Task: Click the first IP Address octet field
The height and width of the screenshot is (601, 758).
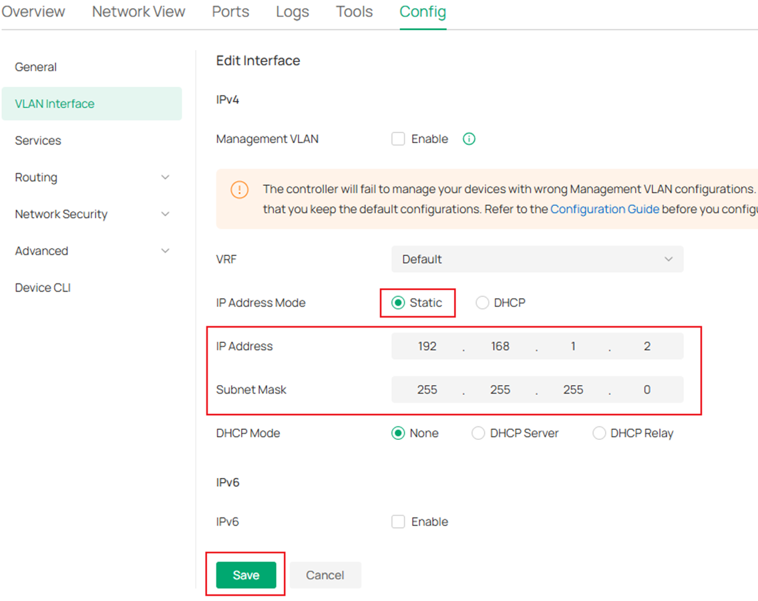Action: 427,346
